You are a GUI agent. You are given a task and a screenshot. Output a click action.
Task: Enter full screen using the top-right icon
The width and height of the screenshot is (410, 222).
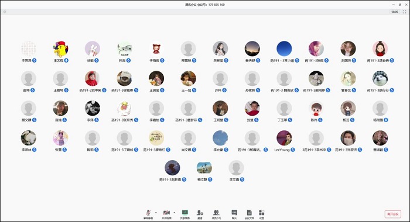coord(404,12)
